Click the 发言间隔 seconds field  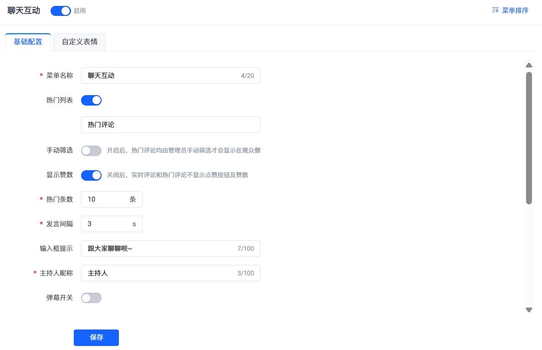(x=112, y=224)
